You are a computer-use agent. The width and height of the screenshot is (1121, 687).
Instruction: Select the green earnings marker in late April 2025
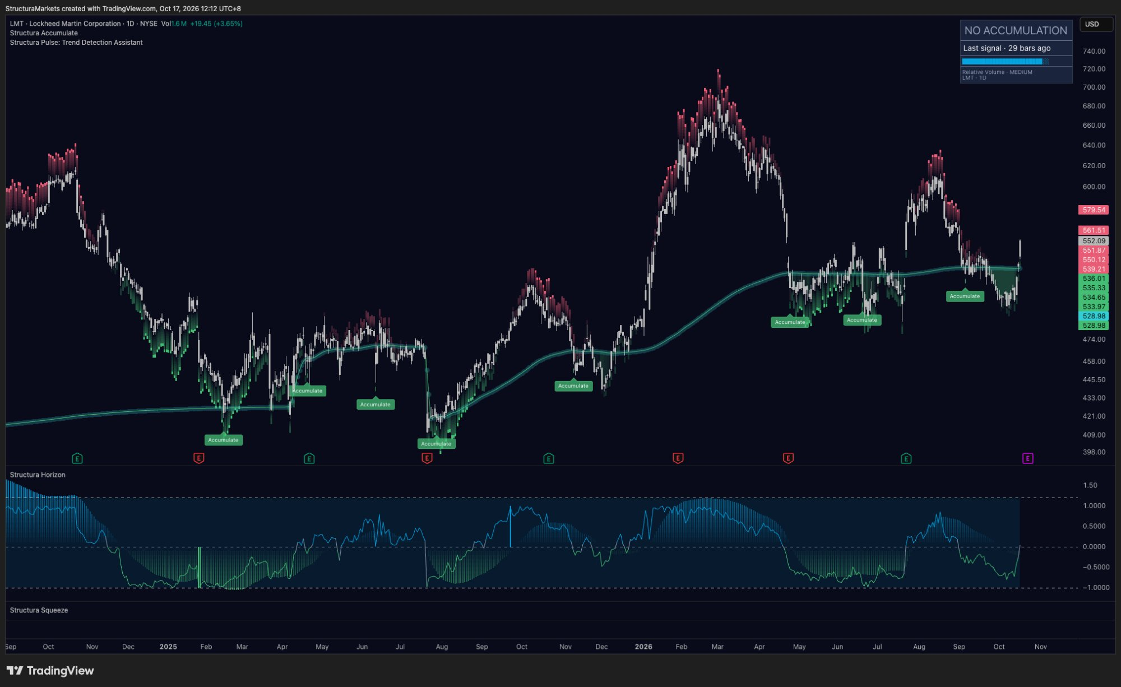point(309,458)
